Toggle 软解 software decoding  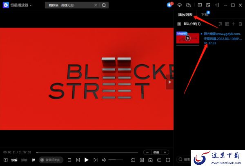click(14, 160)
